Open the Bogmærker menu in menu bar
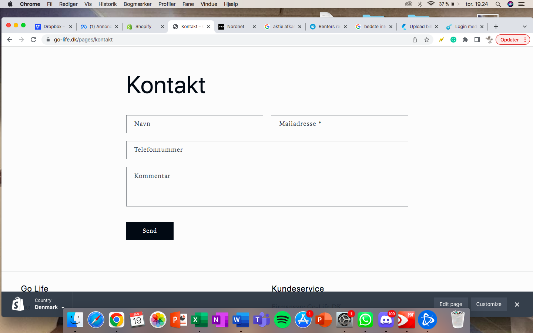This screenshot has height=333, width=533. 137,4
